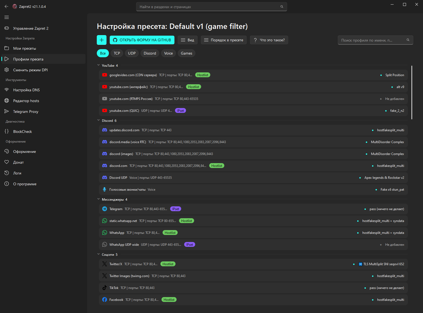Collapse the Discord group

99,120
